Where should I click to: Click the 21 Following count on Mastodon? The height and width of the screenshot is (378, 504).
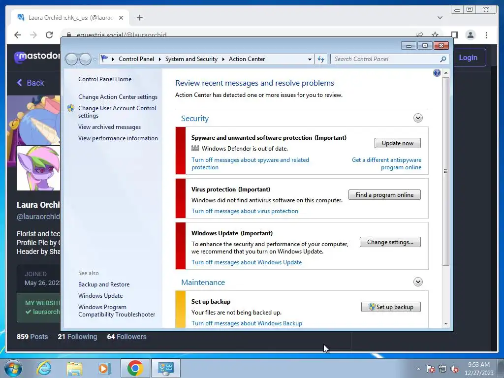pyautogui.click(x=77, y=337)
